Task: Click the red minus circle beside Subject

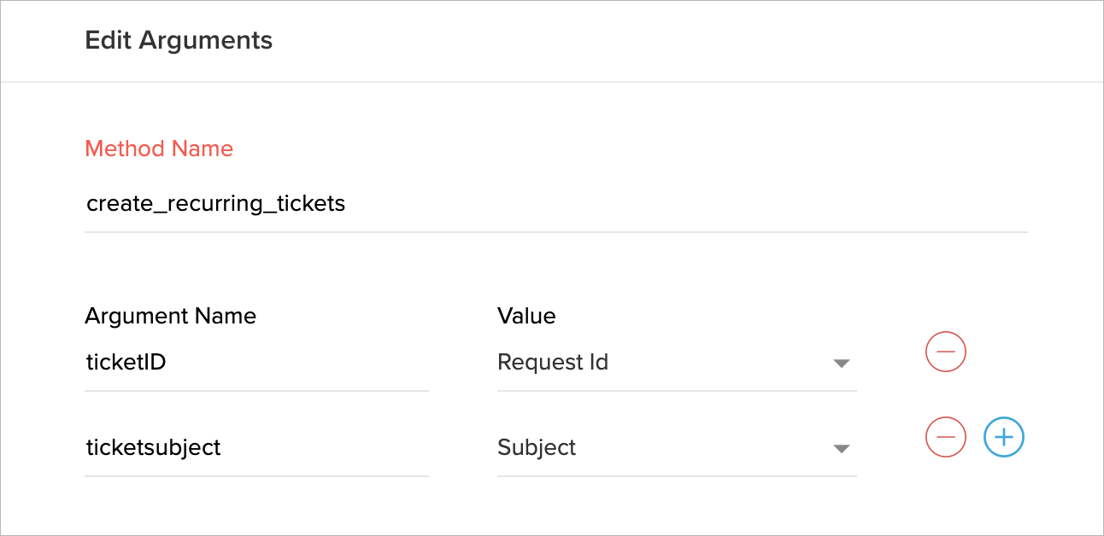Action: [x=945, y=437]
